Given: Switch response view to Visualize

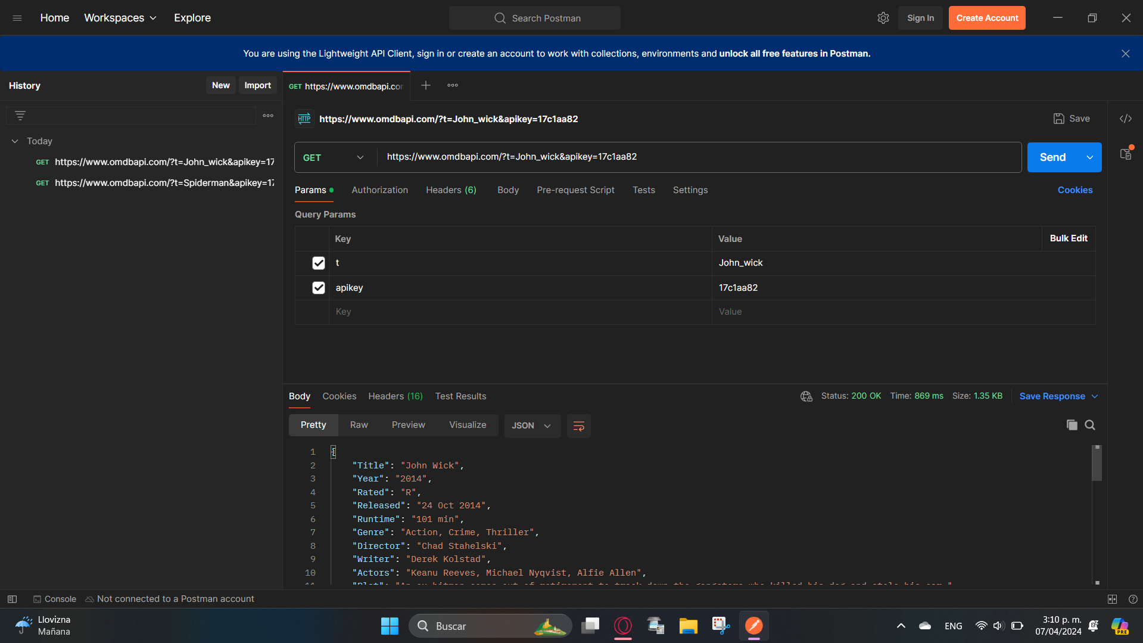Looking at the screenshot, I should [468, 425].
